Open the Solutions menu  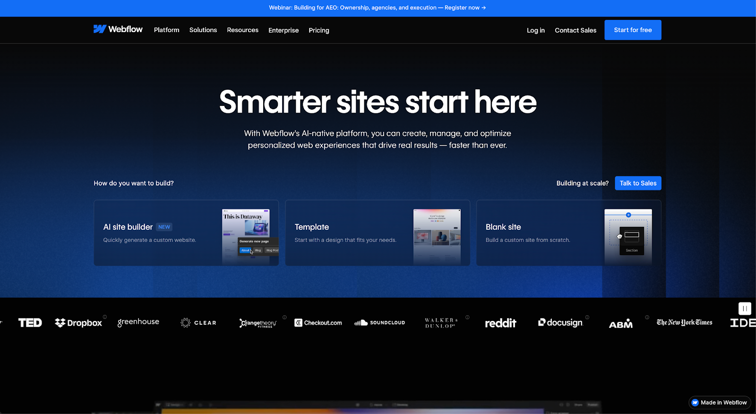[x=203, y=30]
